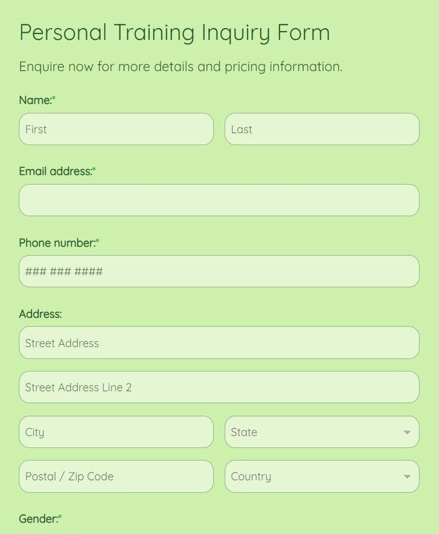Select the Email address input field

tap(219, 200)
